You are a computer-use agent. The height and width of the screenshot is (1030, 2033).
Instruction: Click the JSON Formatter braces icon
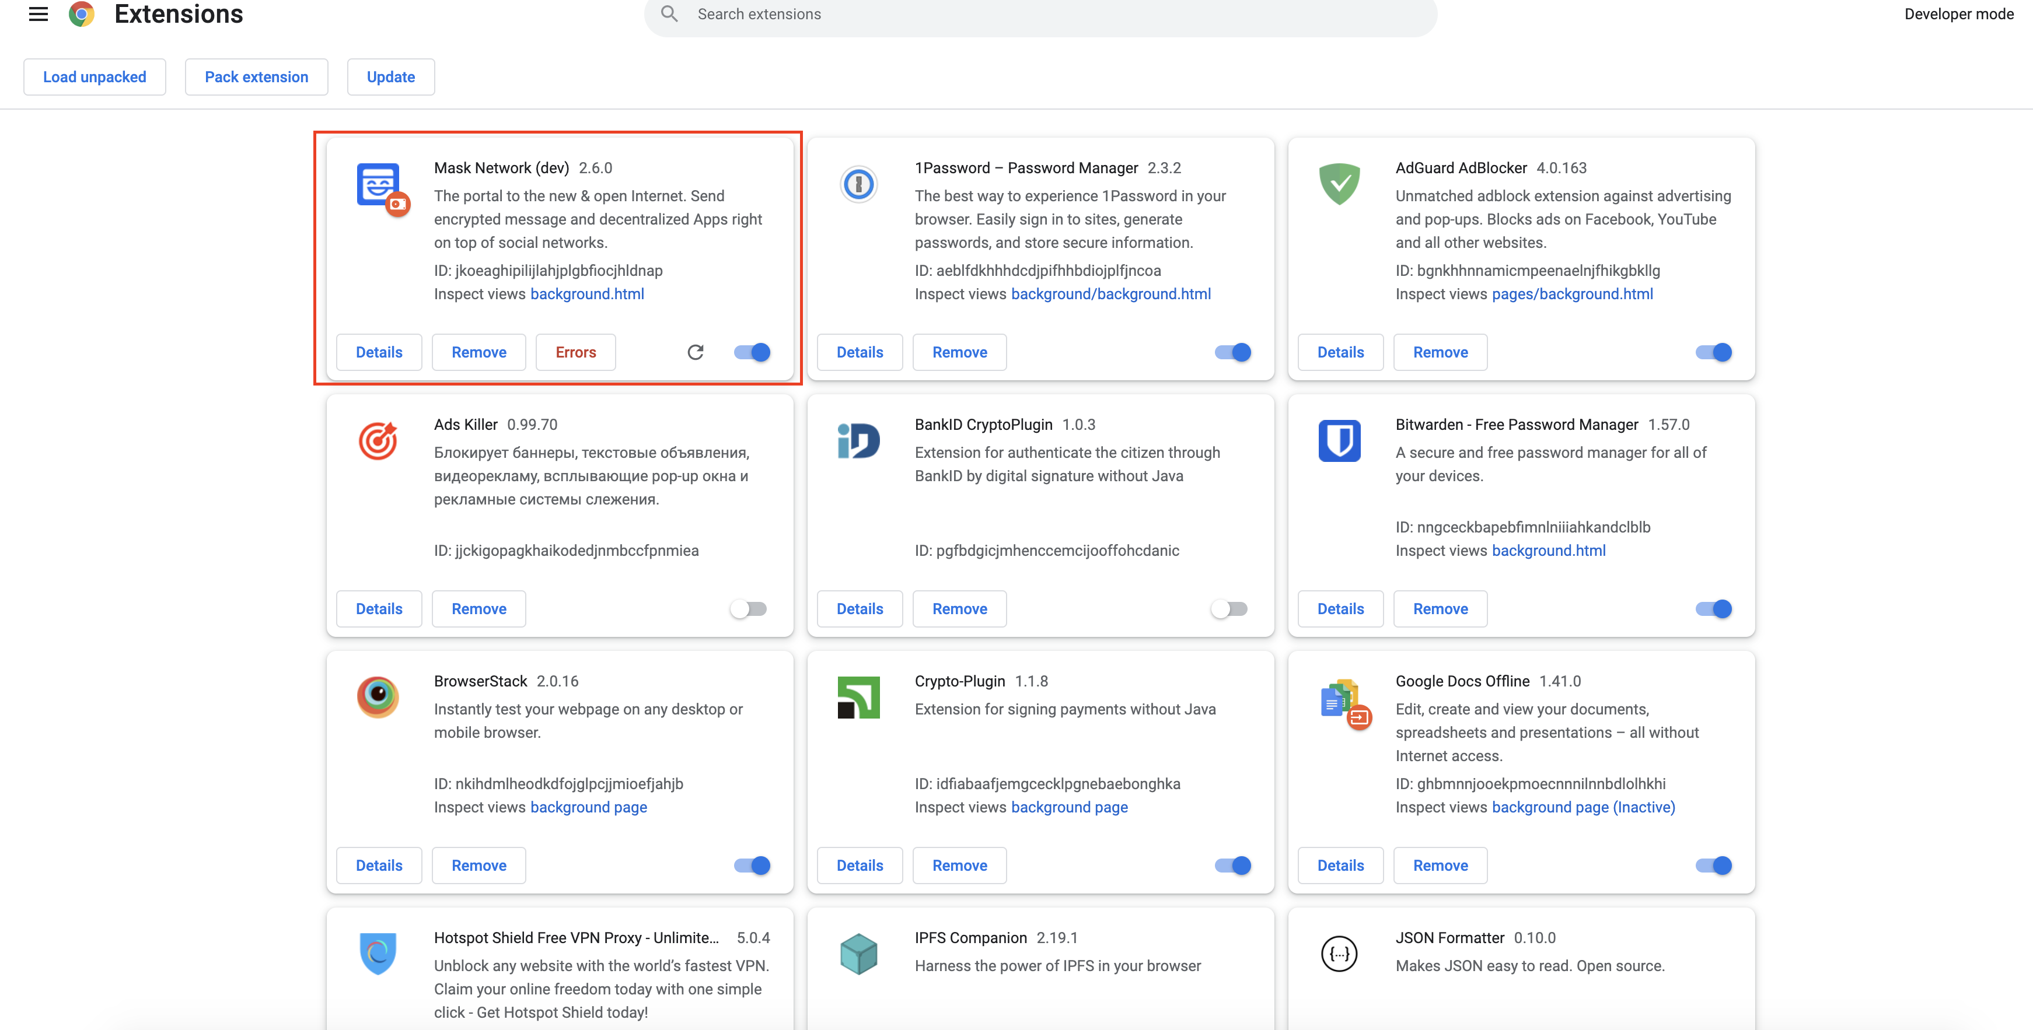pos(1339,954)
